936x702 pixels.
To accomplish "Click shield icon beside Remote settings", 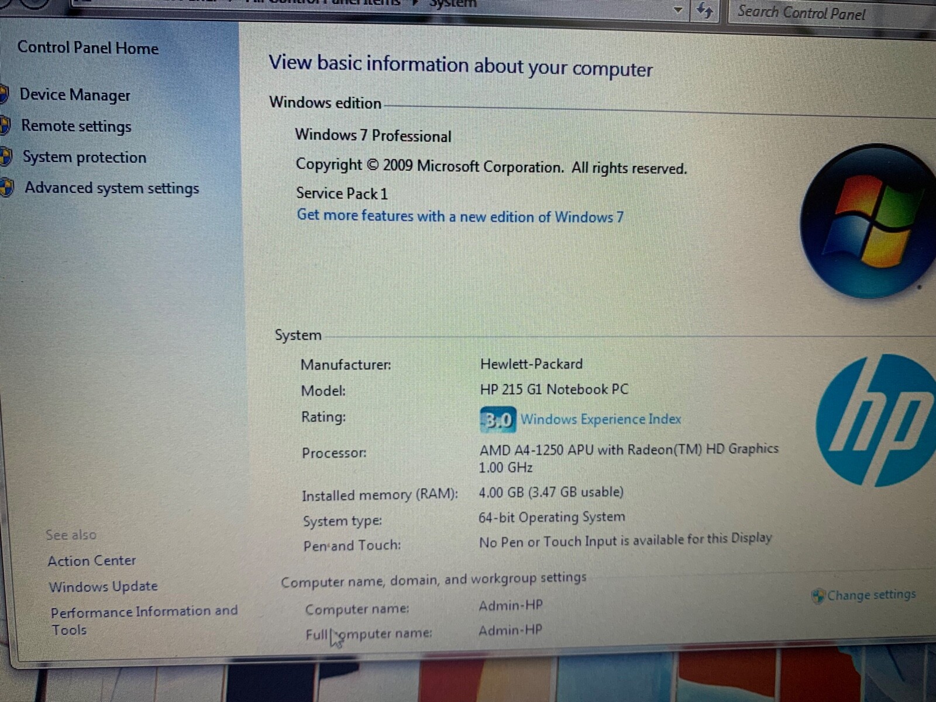I will tap(5, 125).
